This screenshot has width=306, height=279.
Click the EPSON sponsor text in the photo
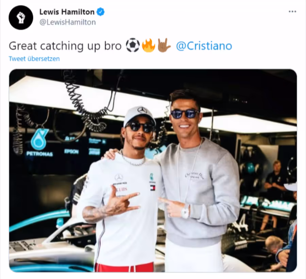pyautogui.click(x=71, y=151)
